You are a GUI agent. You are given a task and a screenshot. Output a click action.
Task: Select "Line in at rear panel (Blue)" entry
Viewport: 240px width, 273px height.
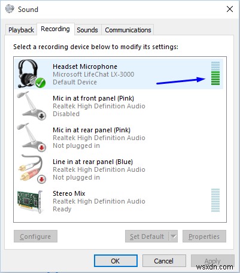(x=93, y=162)
